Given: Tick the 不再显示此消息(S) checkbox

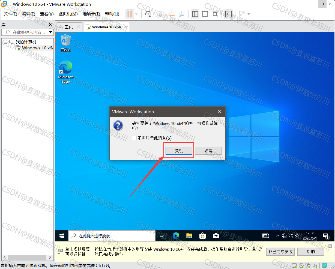Looking at the screenshot, I should click(x=134, y=138).
